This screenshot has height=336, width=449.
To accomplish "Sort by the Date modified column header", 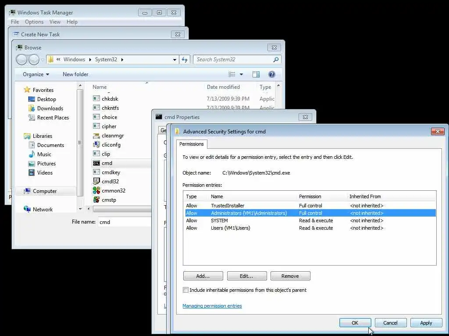I will point(223,87).
